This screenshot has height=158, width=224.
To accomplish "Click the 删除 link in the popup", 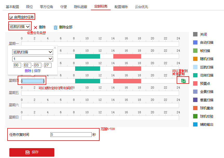I will (28, 71).
